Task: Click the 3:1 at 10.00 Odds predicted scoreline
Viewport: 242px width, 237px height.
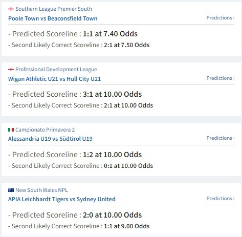Action: (112, 94)
